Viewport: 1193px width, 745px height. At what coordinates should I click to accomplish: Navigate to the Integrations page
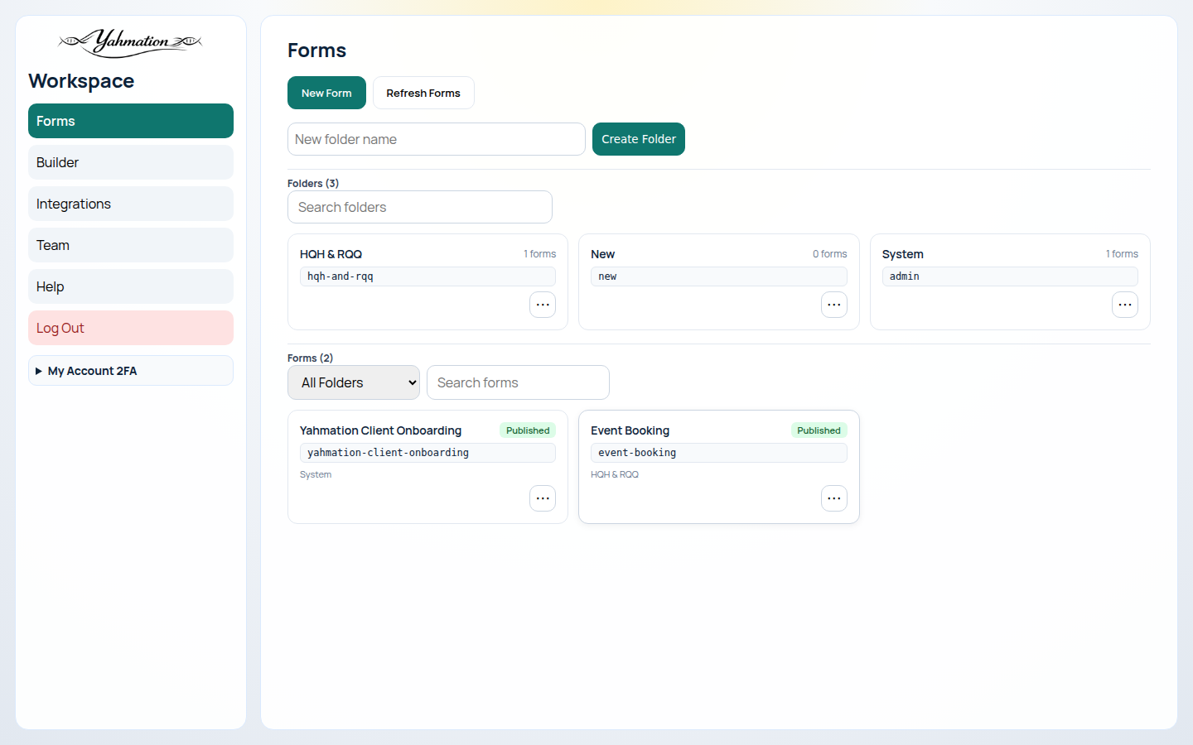pos(130,204)
